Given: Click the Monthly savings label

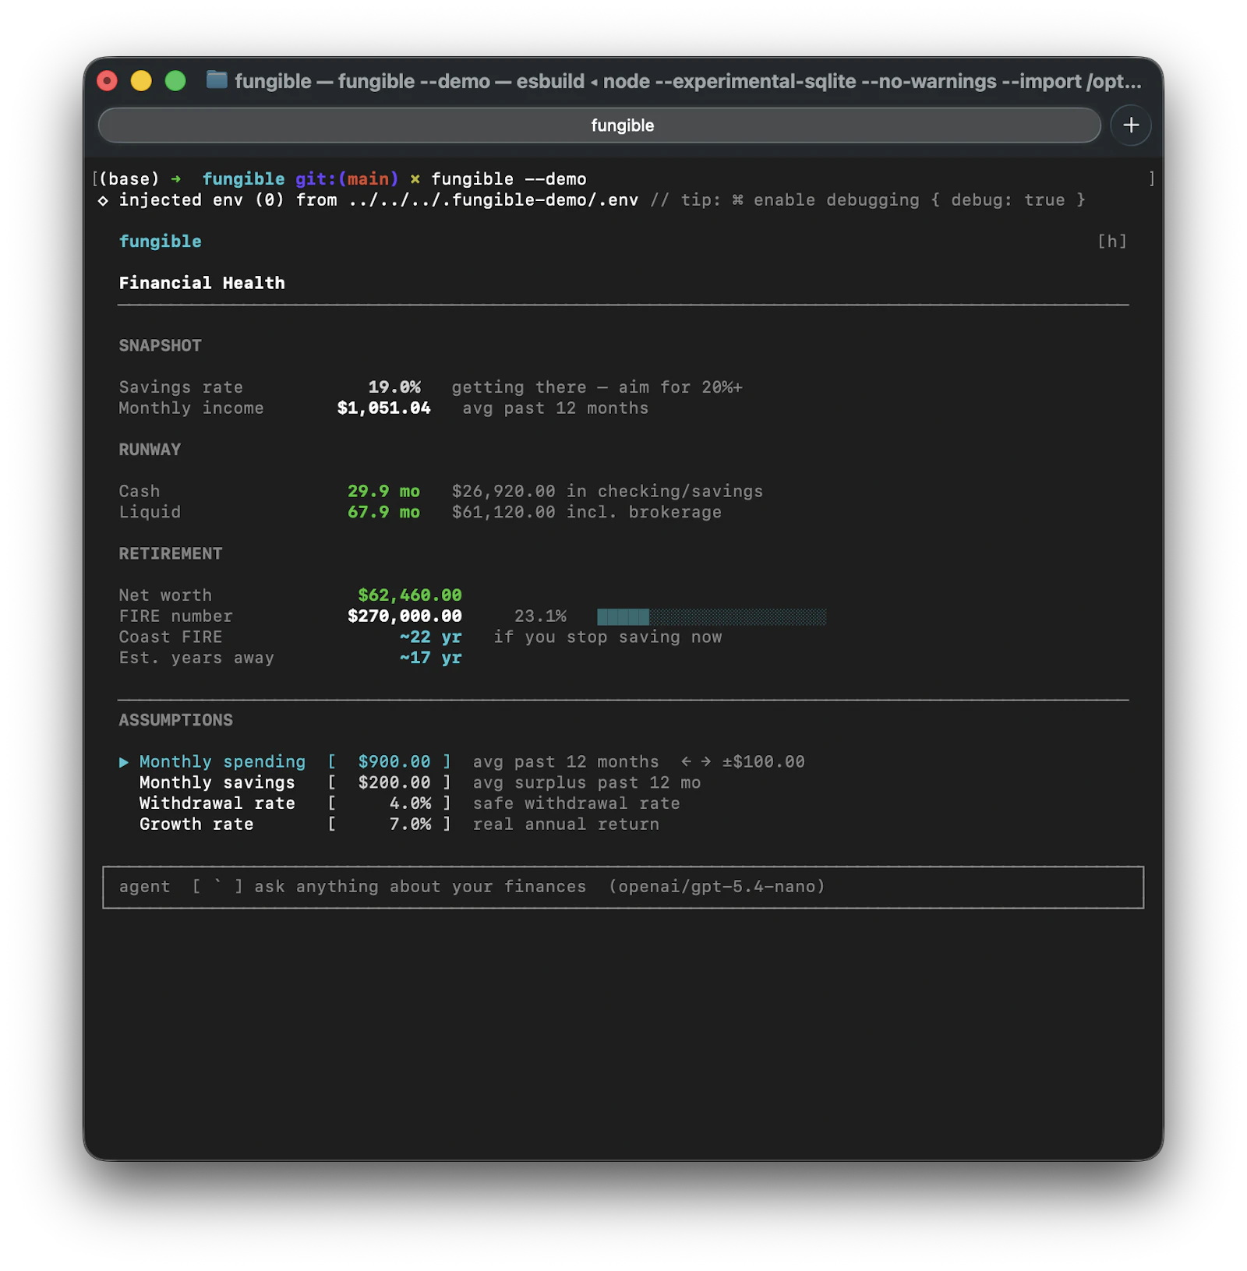Looking at the screenshot, I should (x=217, y=782).
